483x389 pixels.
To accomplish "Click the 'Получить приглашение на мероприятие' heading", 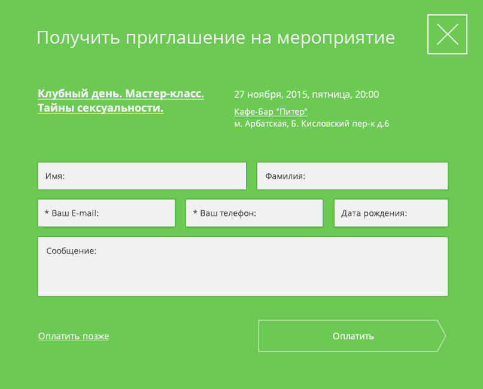I will [215, 38].
